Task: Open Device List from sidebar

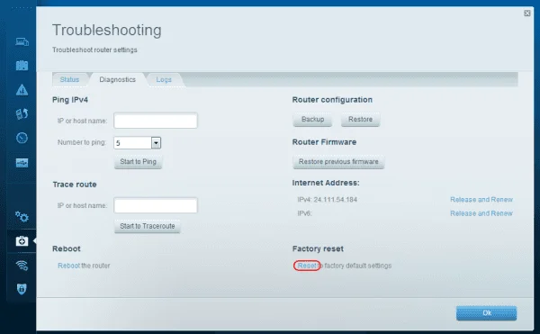Action: [x=22, y=41]
